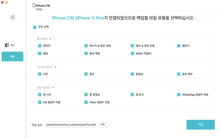Click the iPhone device icon at top
Screen dimensions: 220x138
[x=34, y=5]
